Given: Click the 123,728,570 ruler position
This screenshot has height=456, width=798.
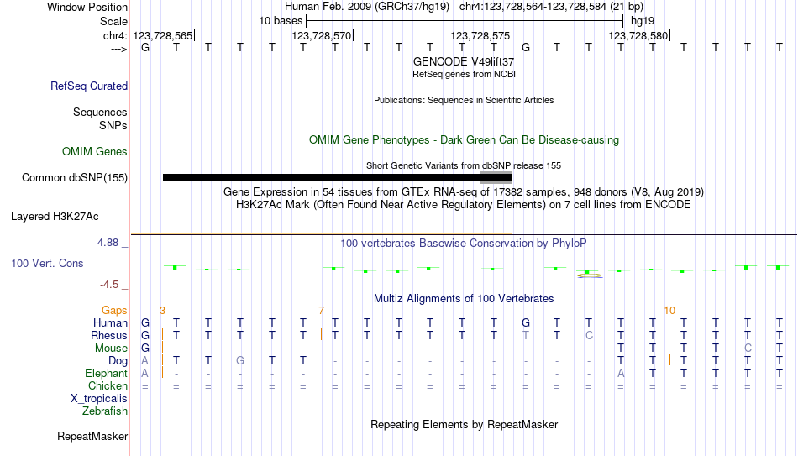Looking at the screenshot, I should pyautogui.click(x=322, y=35).
